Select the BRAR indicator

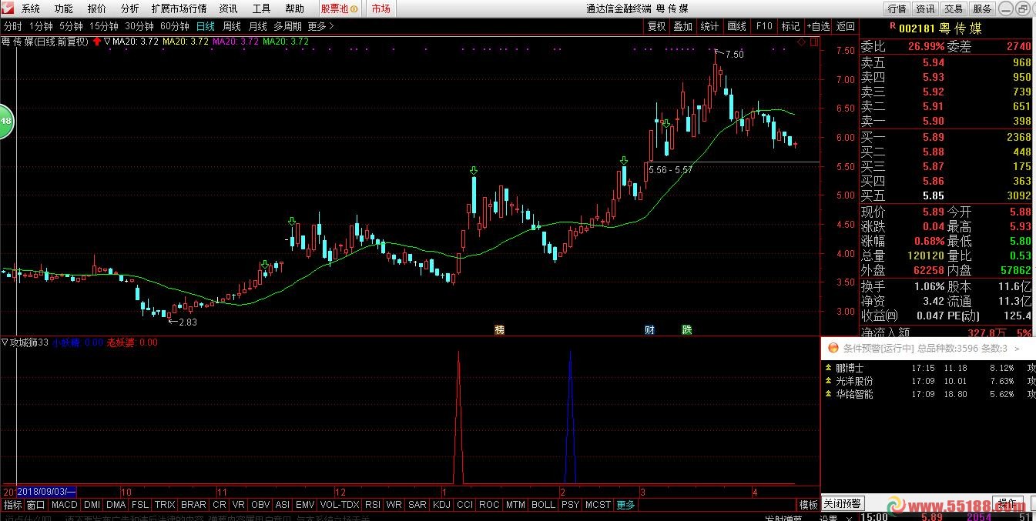point(193,505)
